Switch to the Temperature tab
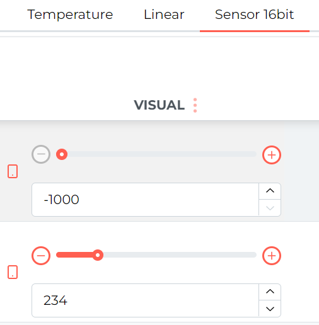Image resolution: width=319 pixels, height=325 pixels. coord(70,14)
